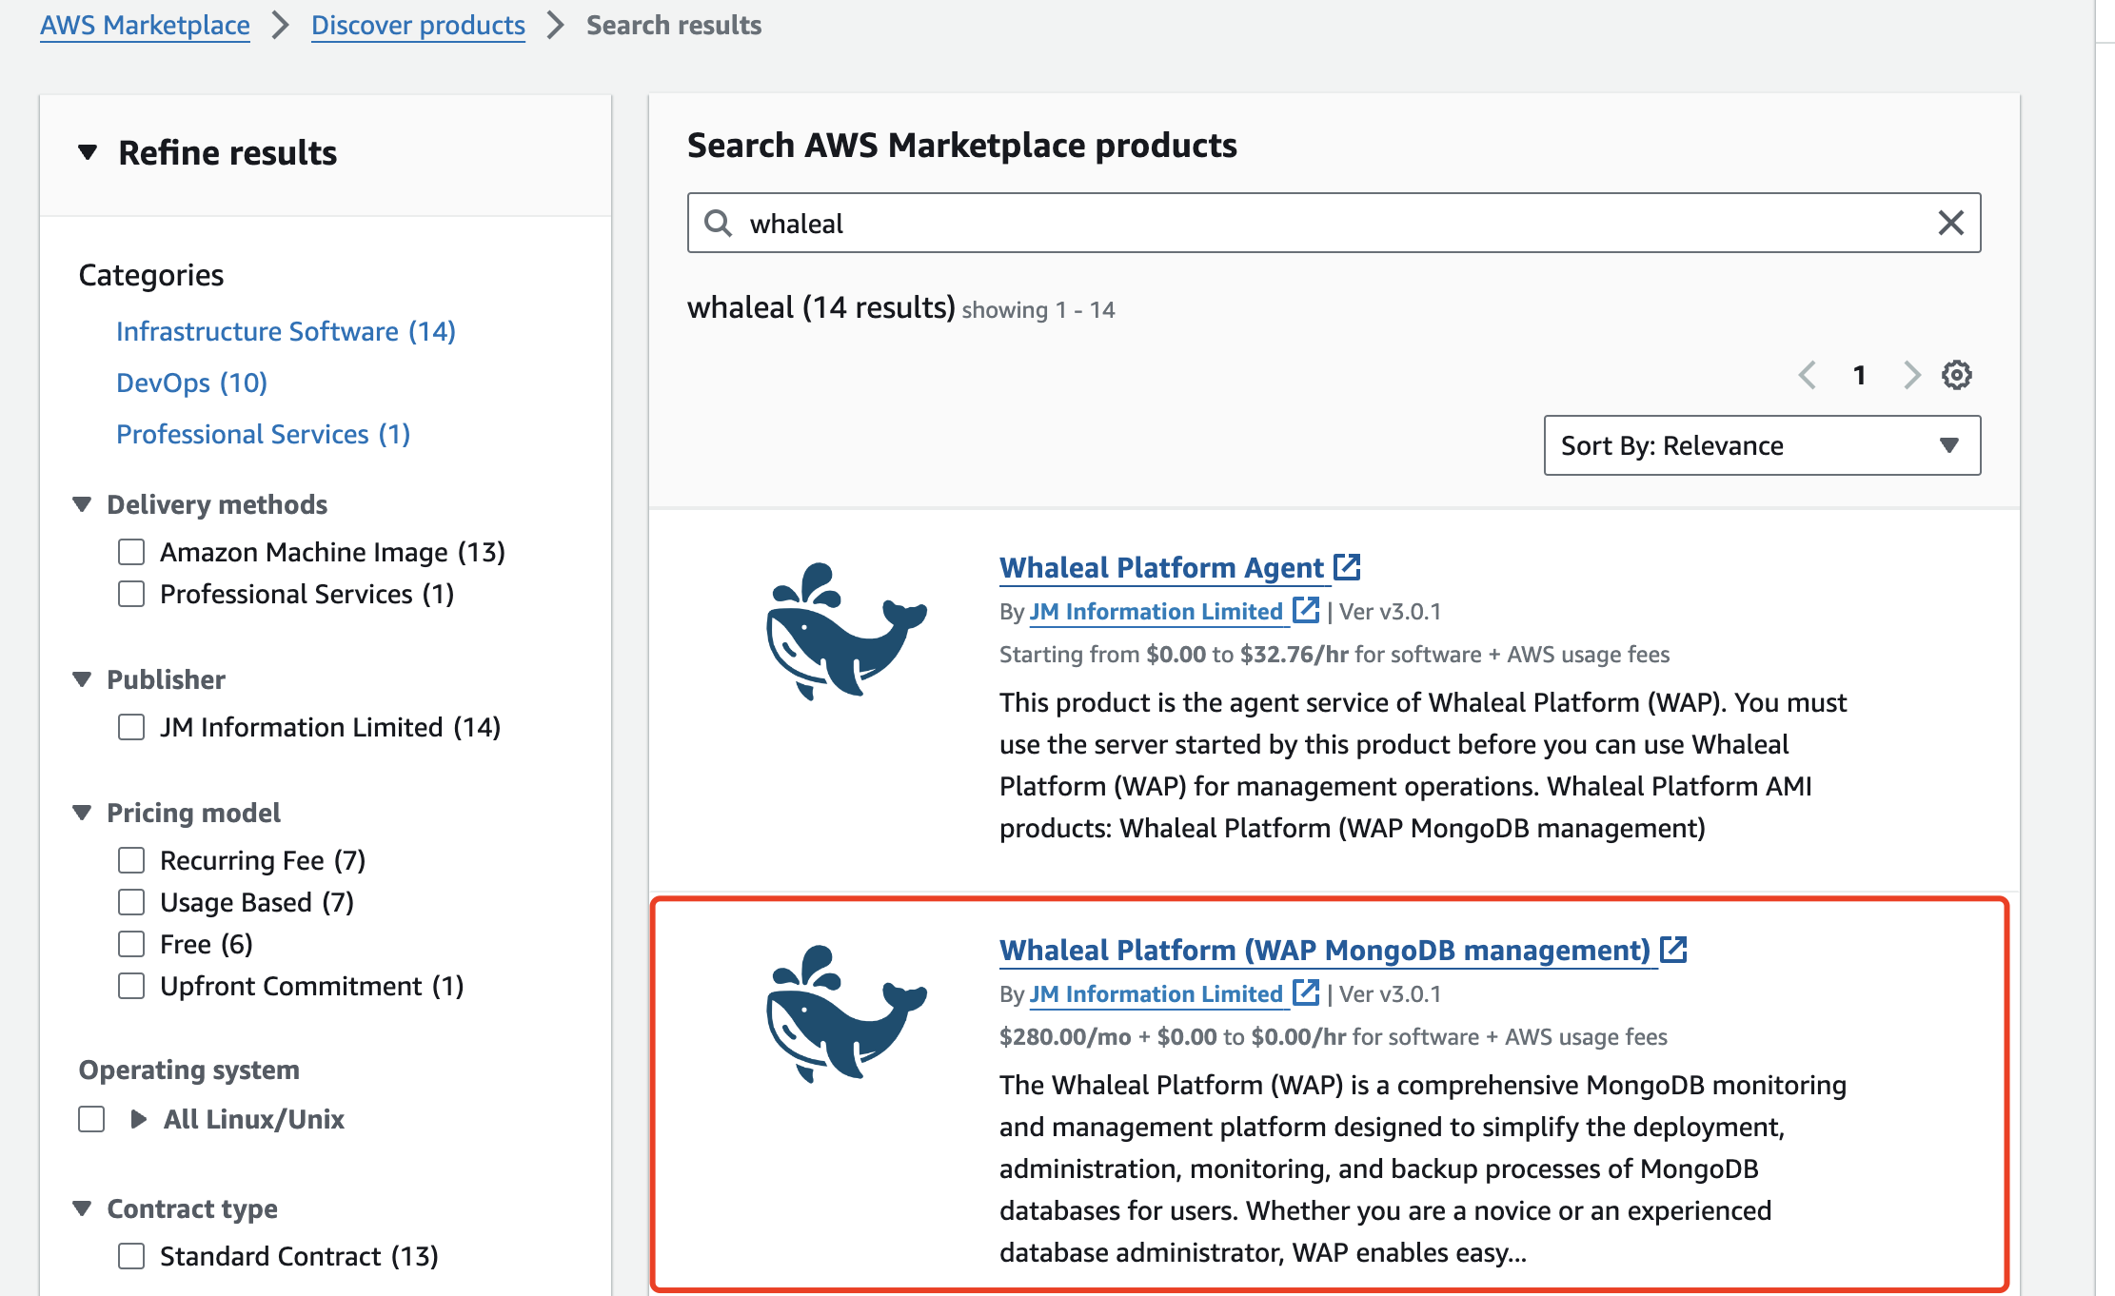The width and height of the screenshot is (2115, 1296).
Task: Click inside the whaleal search input field
Action: point(1333,223)
